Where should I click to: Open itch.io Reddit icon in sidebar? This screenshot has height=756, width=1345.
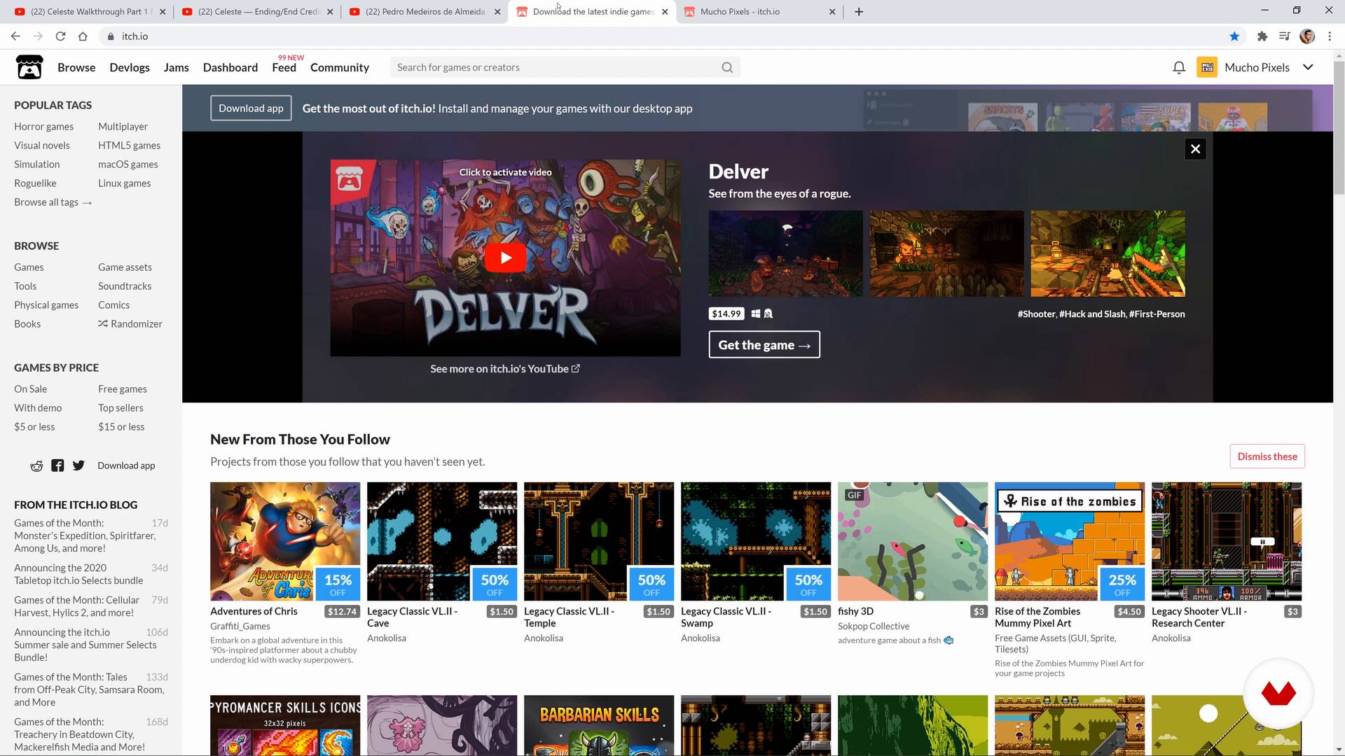pyautogui.click(x=36, y=465)
